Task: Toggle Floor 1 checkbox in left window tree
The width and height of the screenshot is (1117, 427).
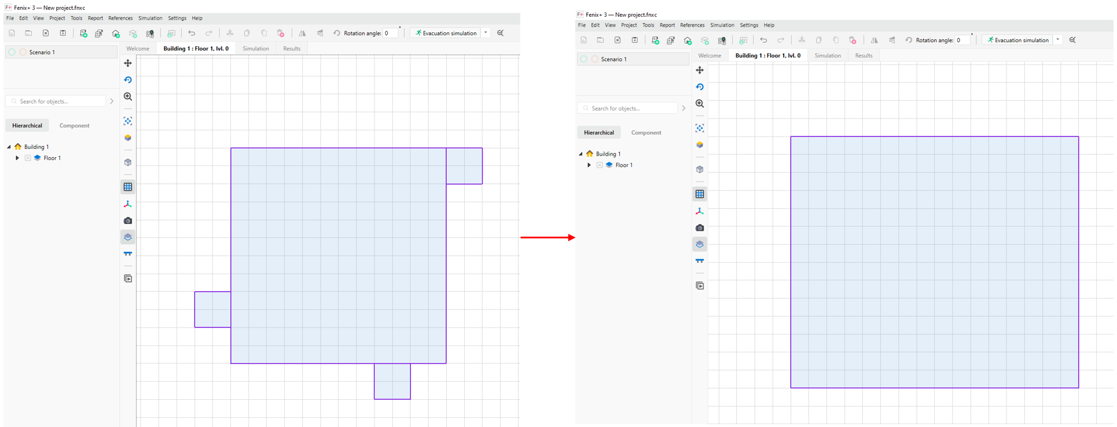Action: [x=28, y=158]
